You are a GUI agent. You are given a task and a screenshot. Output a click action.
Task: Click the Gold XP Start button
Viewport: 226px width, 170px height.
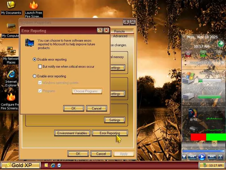point(20,165)
